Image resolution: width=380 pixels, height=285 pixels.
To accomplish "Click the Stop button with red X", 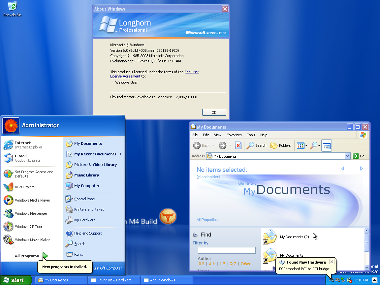I will pyautogui.click(x=238, y=145).
